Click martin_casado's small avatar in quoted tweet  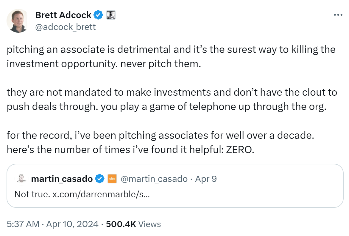[21, 179]
